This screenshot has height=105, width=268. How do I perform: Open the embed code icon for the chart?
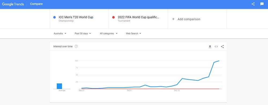point(216,47)
